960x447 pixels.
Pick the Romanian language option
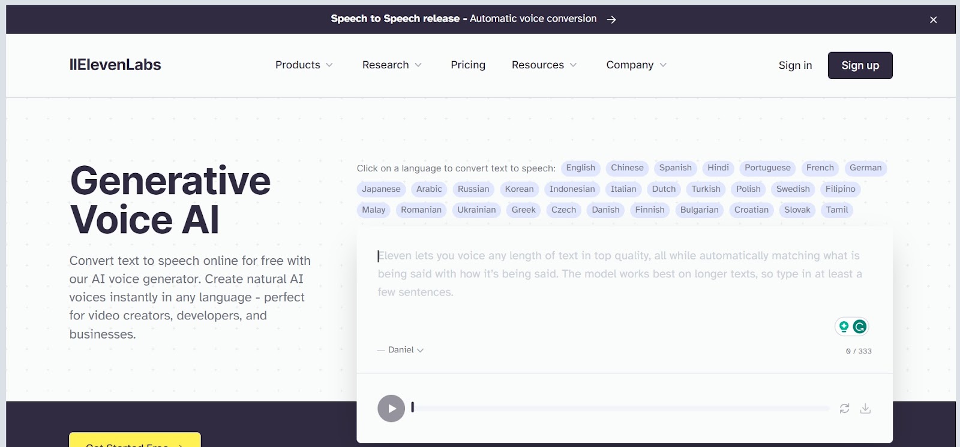pyautogui.click(x=421, y=210)
